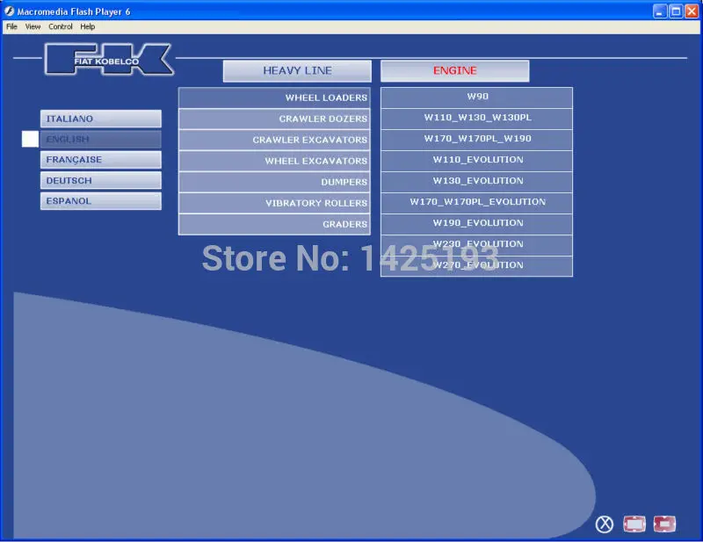Open the Help menu
Screen dimensions: 703x542
(87, 26)
